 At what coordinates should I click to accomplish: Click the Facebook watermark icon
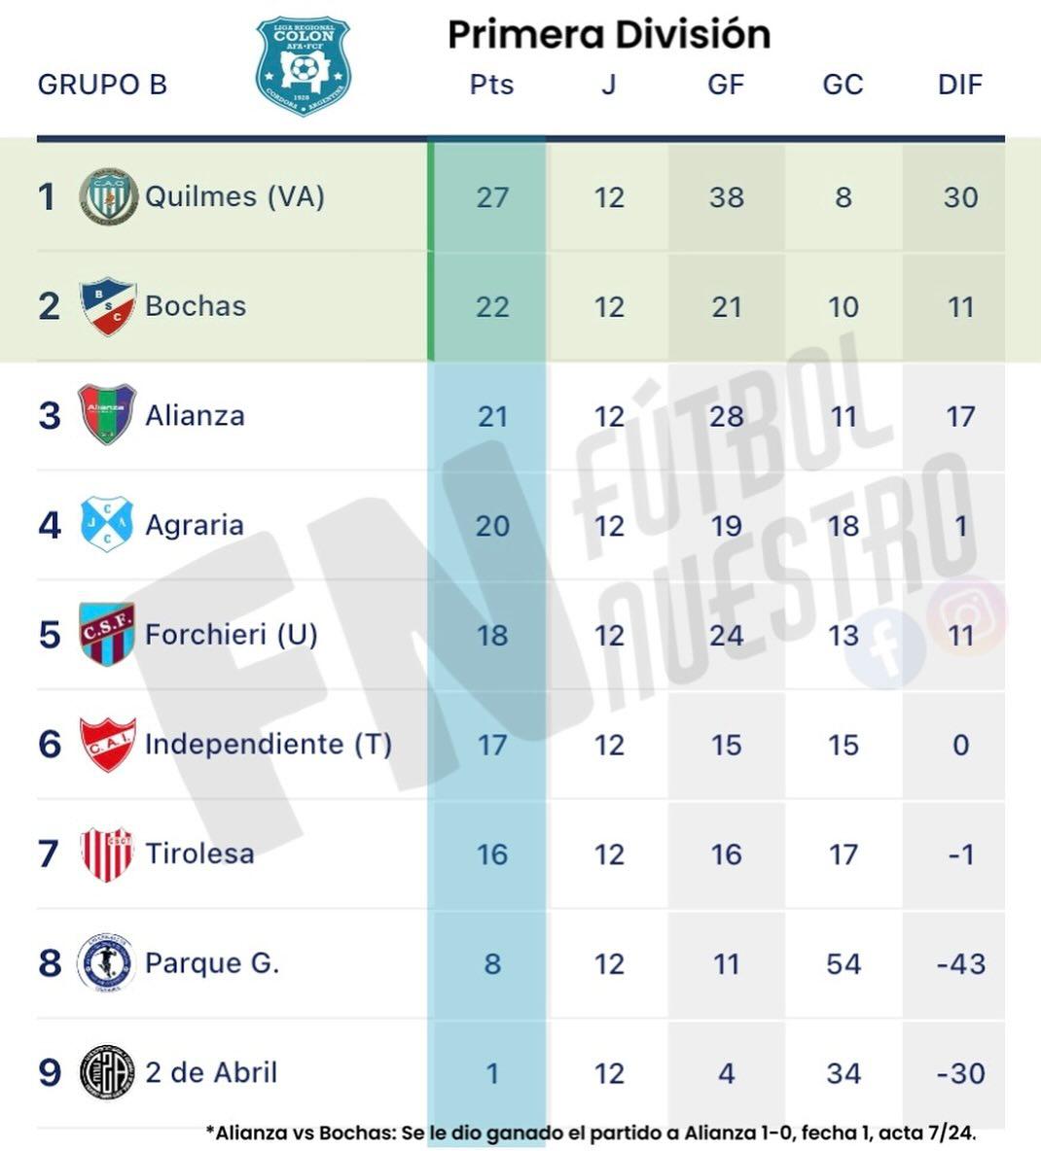(x=885, y=647)
